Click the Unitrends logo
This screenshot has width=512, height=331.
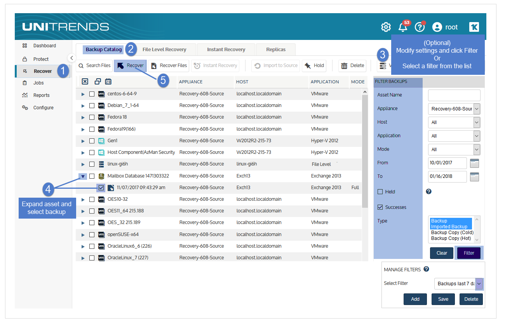[x=65, y=27]
